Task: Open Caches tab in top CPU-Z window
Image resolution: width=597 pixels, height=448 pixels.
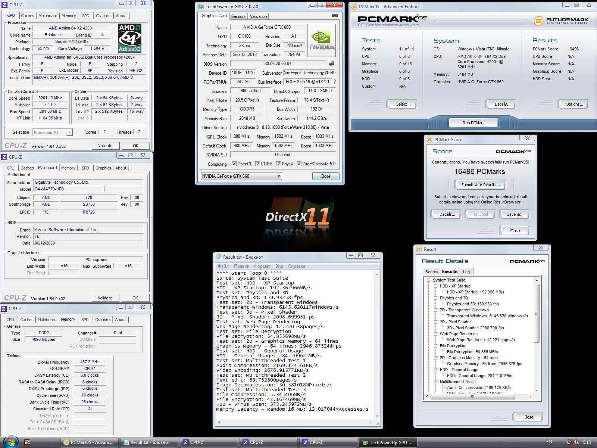Action: pyautogui.click(x=28, y=16)
